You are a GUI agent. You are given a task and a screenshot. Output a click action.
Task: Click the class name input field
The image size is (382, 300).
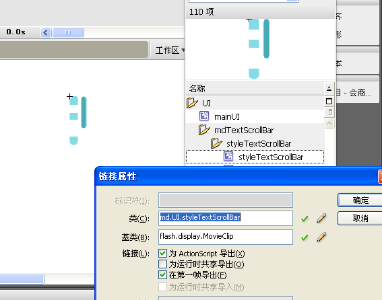[x=226, y=218]
